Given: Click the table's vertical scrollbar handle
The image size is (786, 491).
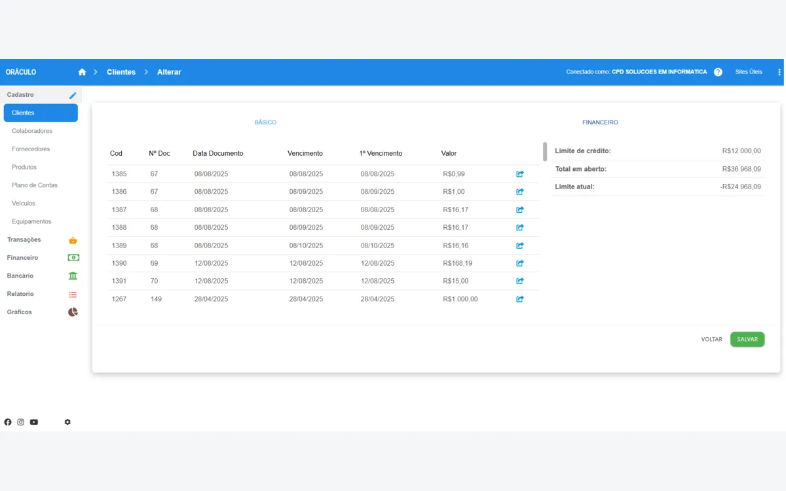Looking at the screenshot, I should click(x=545, y=151).
